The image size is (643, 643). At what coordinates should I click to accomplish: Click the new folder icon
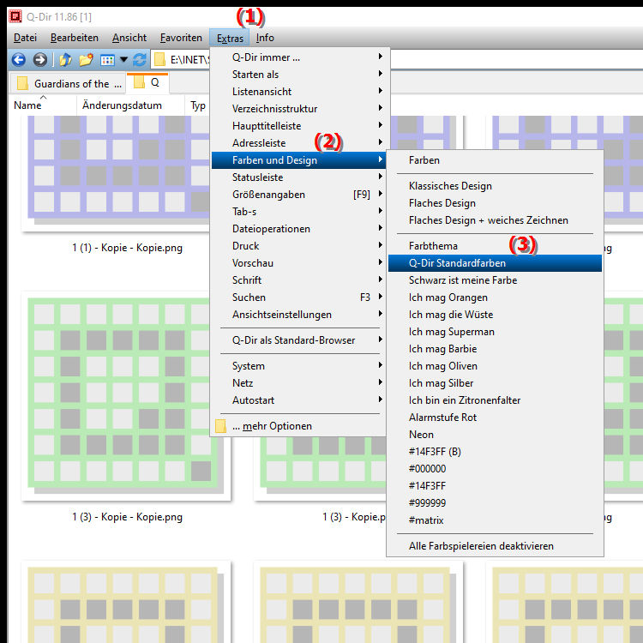tap(86, 60)
